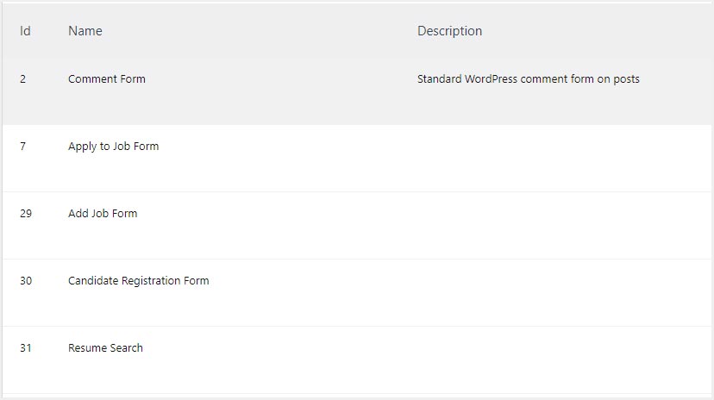Open Candidate Registration Form
Image resolution: width=714 pixels, height=400 pixels.
point(138,281)
